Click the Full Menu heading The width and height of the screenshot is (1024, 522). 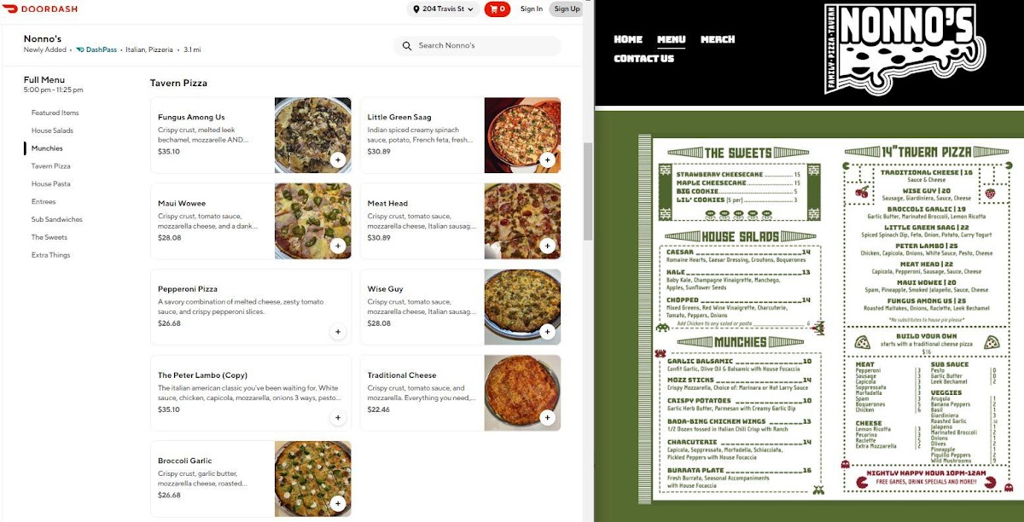click(44, 79)
